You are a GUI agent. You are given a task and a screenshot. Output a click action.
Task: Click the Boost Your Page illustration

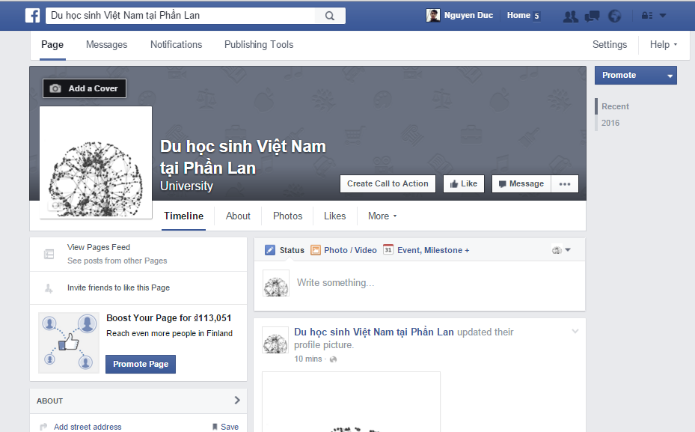coord(69,343)
